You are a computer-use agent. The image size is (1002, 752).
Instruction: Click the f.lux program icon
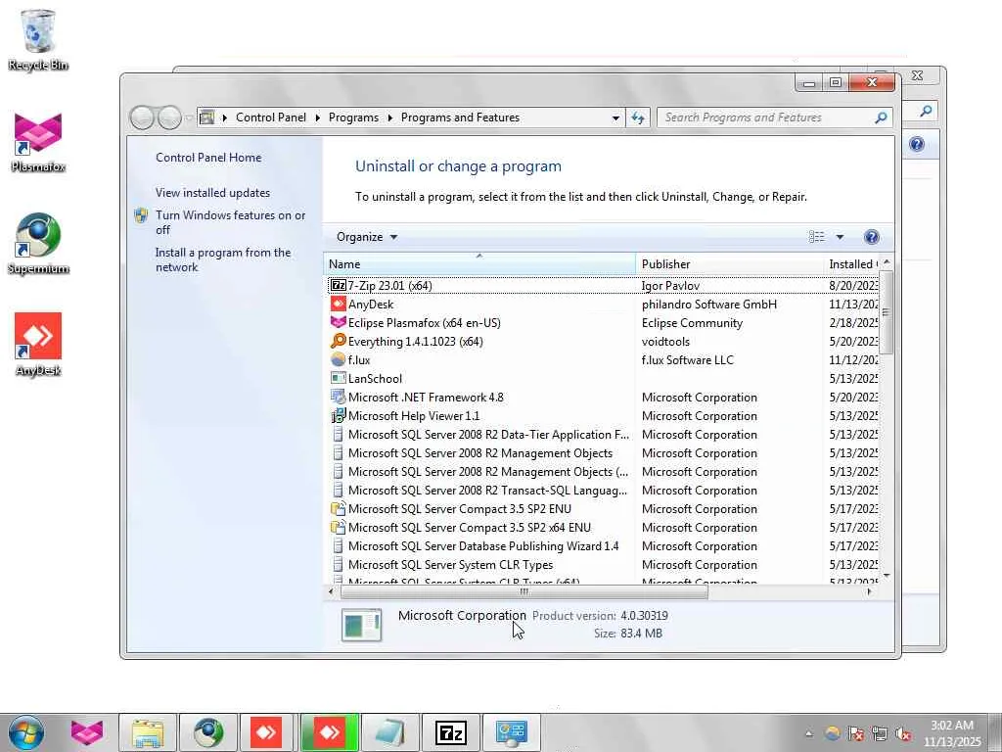click(338, 360)
